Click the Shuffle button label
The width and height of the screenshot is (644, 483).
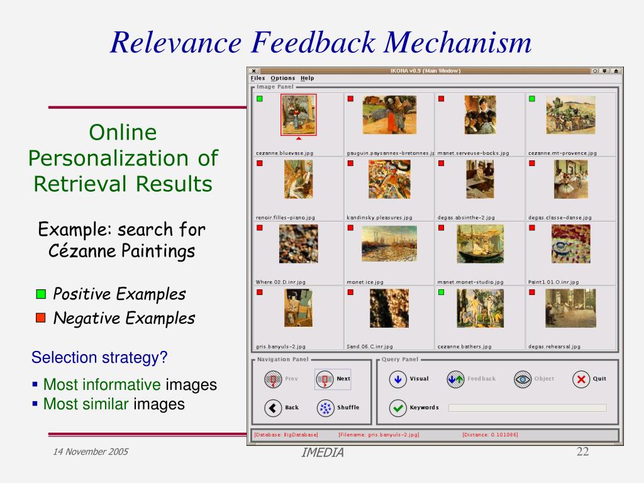(348, 408)
